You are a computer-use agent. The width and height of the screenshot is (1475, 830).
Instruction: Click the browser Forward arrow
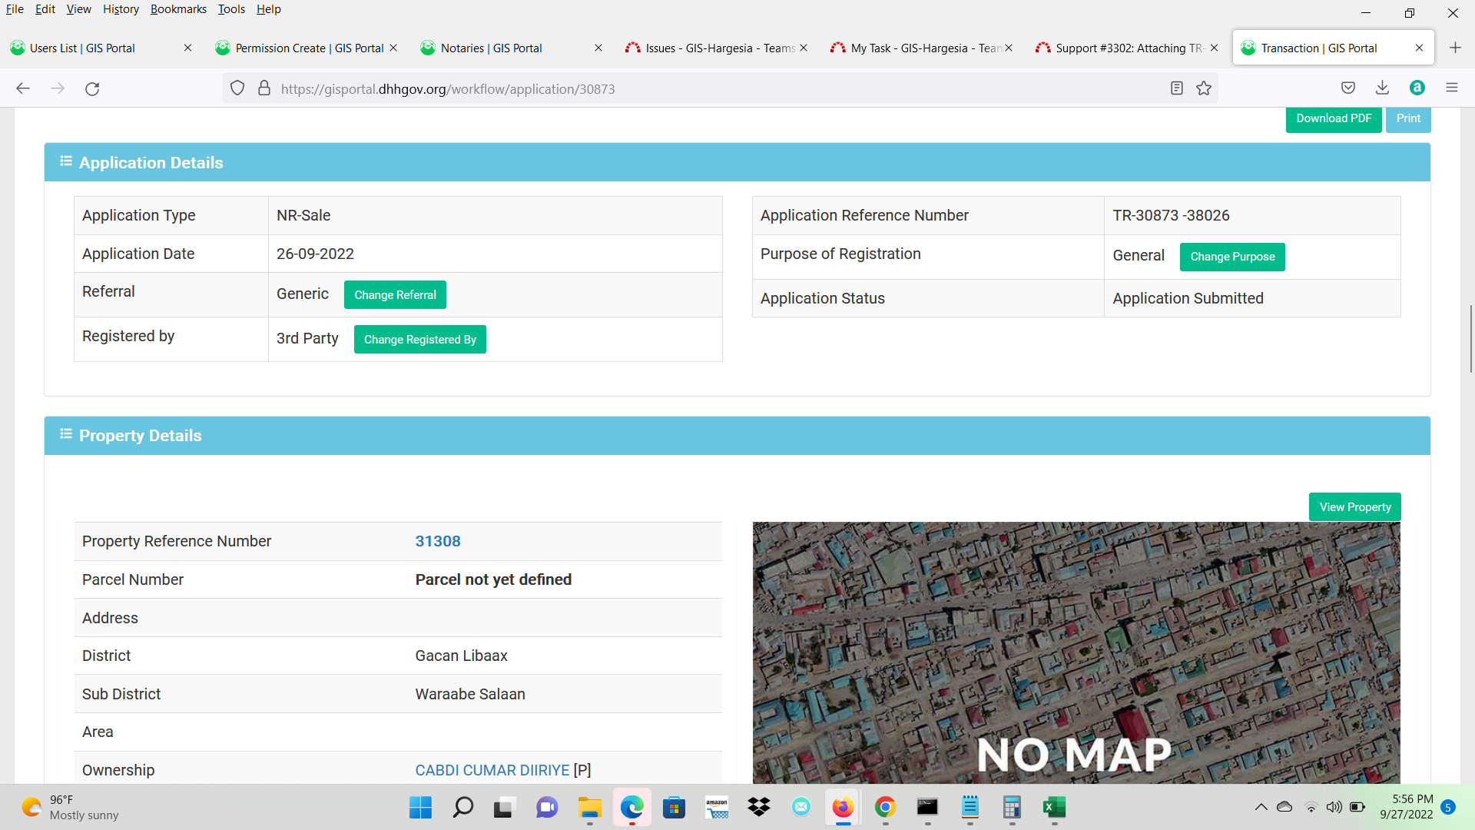[x=58, y=88]
